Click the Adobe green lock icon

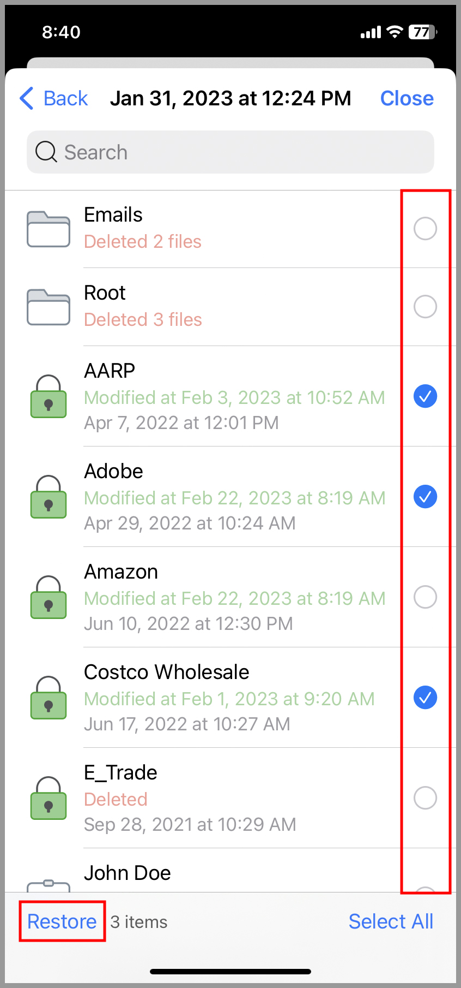coord(48,497)
